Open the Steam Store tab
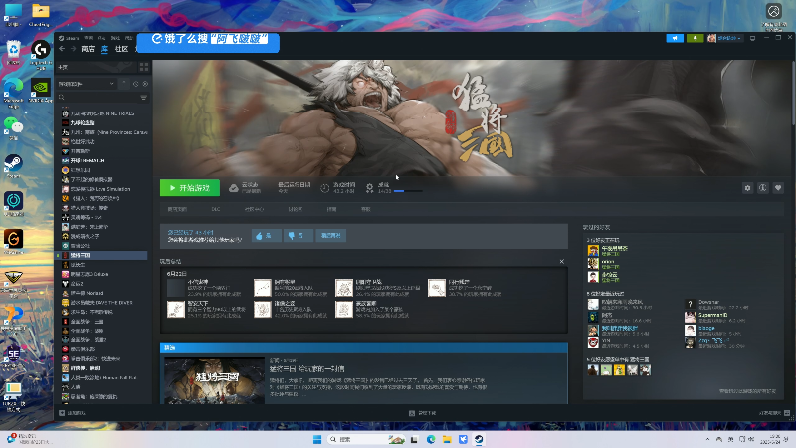The width and height of the screenshot is (796, 448). [x=88, y=49]
